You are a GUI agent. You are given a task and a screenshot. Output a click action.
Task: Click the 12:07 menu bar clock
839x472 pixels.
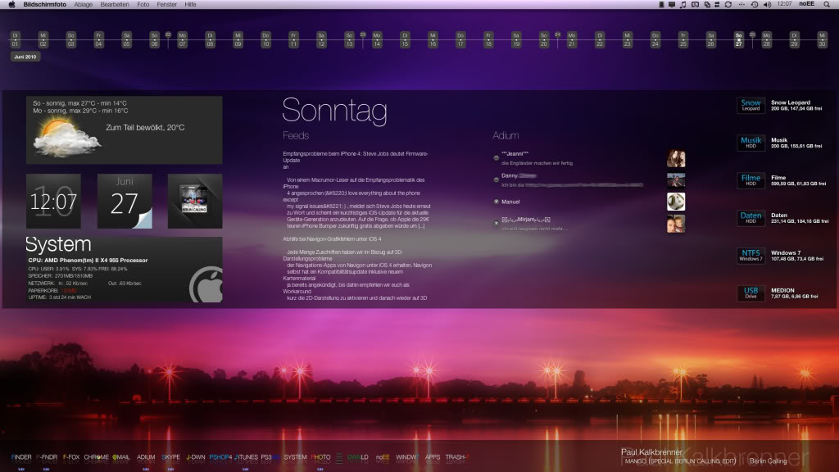[x=784, y=4]
